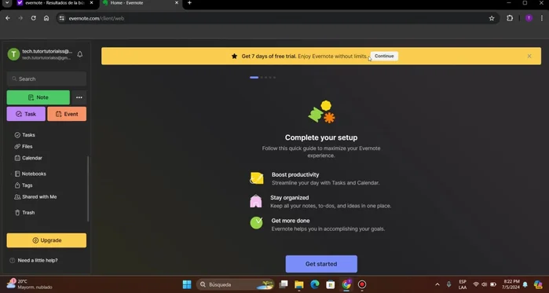Open the weather widget on taskbar
The width and height of the screenshot is (549, 293).
coord(30,284)
